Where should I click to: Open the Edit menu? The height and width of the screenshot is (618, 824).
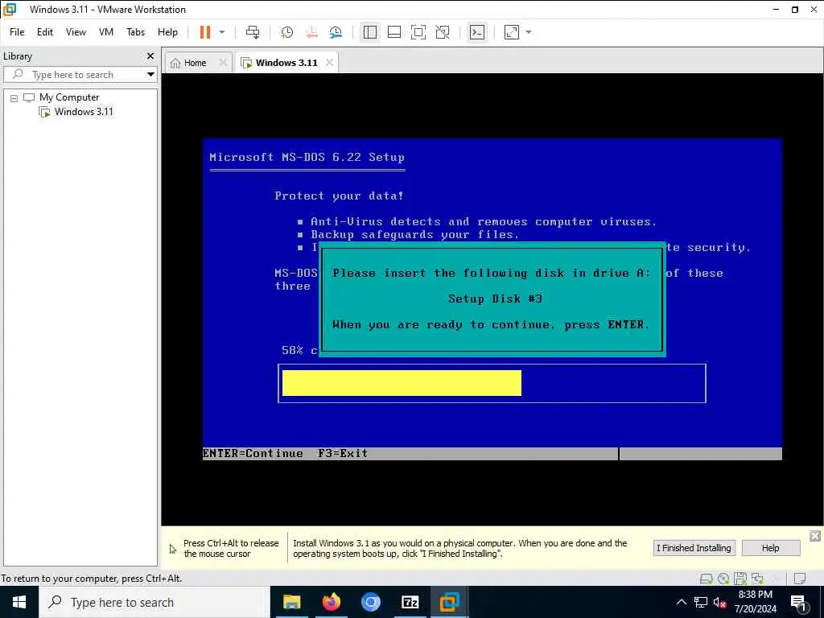(45, 32)
